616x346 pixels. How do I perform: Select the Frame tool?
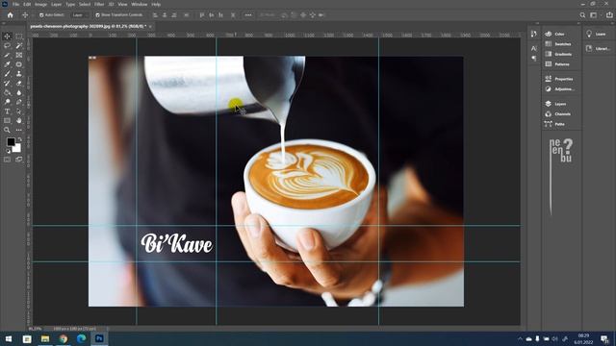[19, 55]
